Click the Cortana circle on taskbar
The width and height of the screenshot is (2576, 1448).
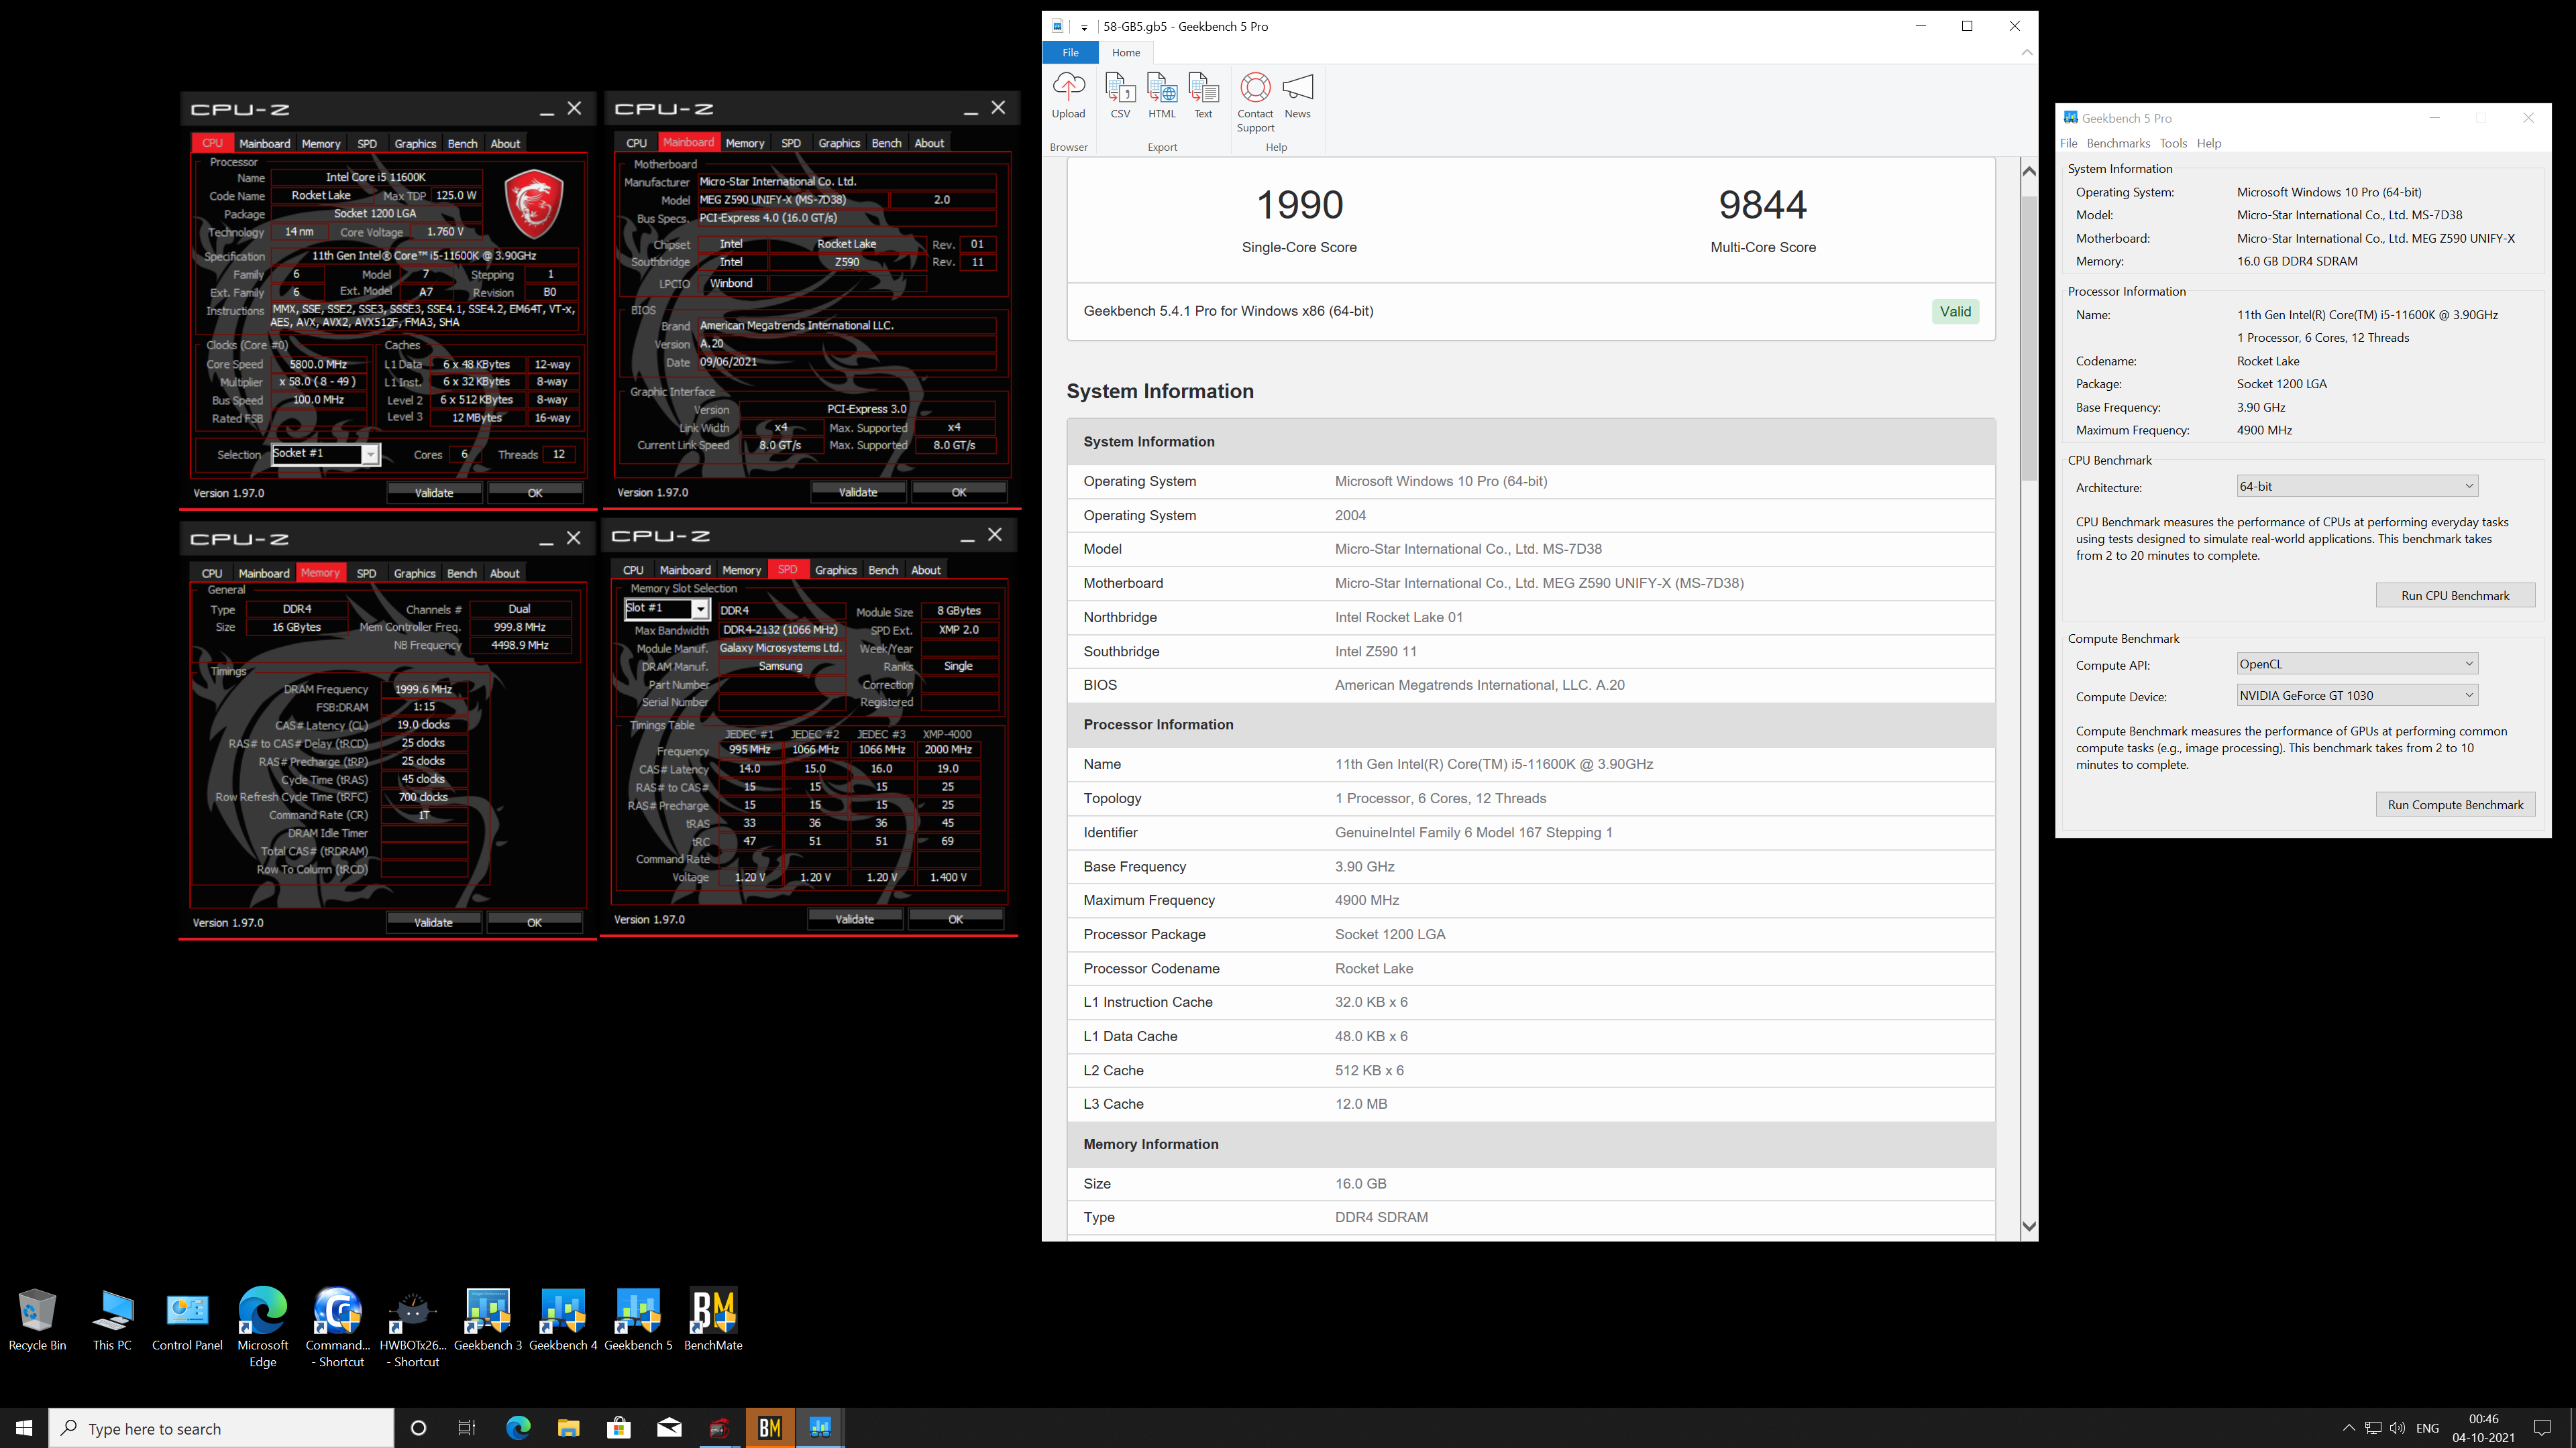pos(418,1428)
